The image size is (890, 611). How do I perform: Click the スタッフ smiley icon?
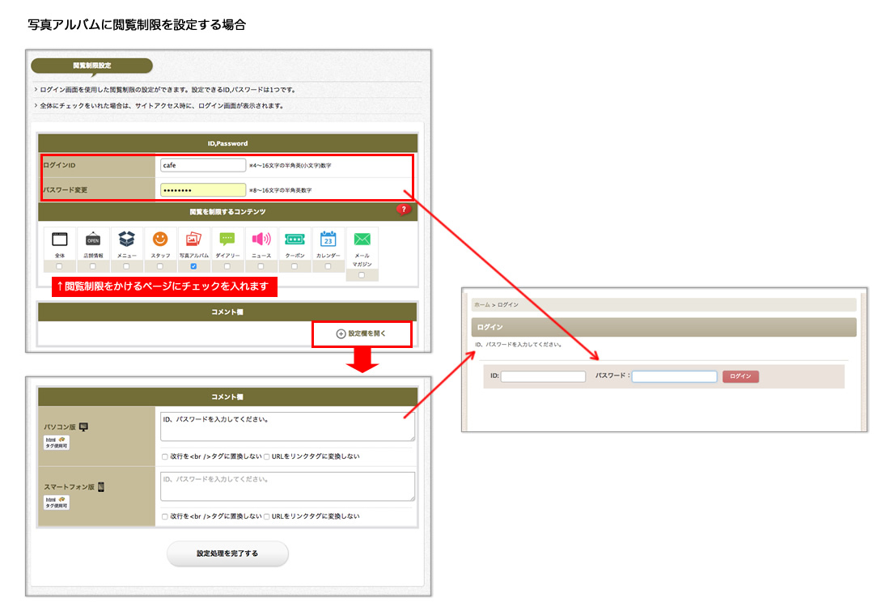coord(160,239)
